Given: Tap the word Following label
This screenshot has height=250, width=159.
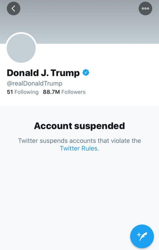Looking at the screenshot, I should pos(26,92).
